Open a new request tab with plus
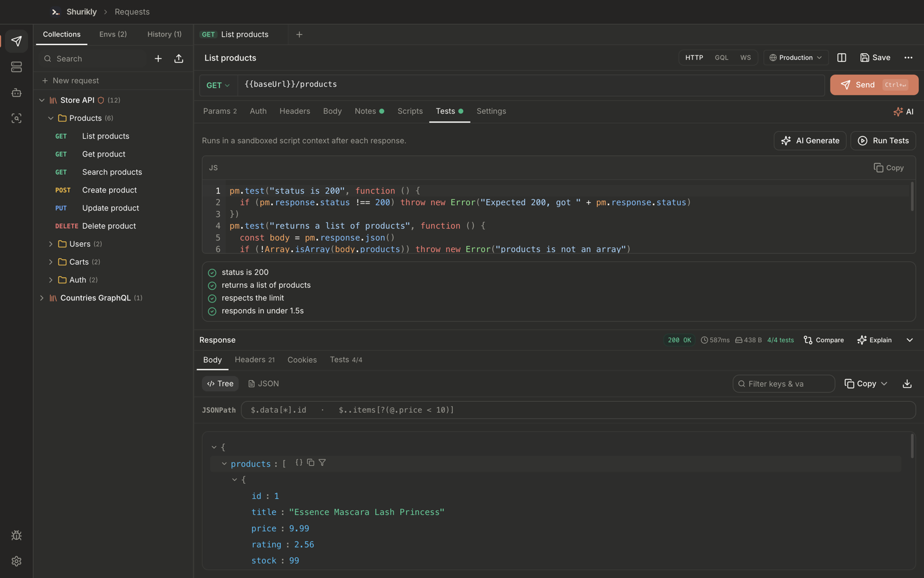The image size is (924, 578). [299, 35]
